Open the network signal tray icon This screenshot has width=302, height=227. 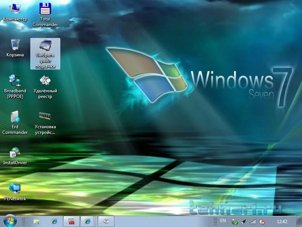[253, 222]
